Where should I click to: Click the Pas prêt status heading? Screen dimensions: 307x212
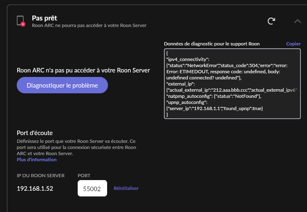[45, 18]
